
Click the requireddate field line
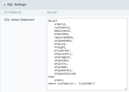(64, 38)
